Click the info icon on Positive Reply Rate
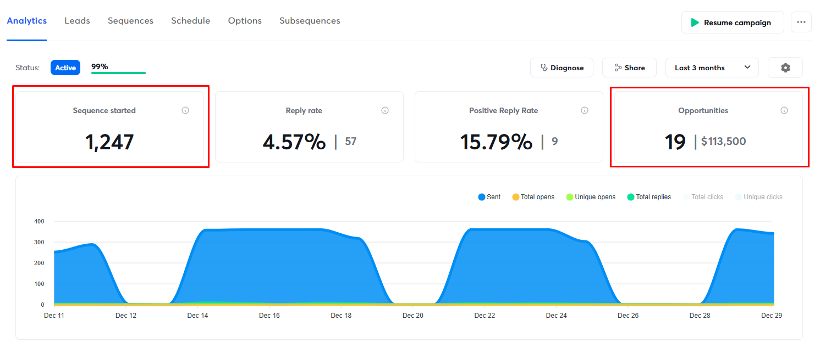Image resolution: width=820 pixels, height=348 pixels. (584, 110)
